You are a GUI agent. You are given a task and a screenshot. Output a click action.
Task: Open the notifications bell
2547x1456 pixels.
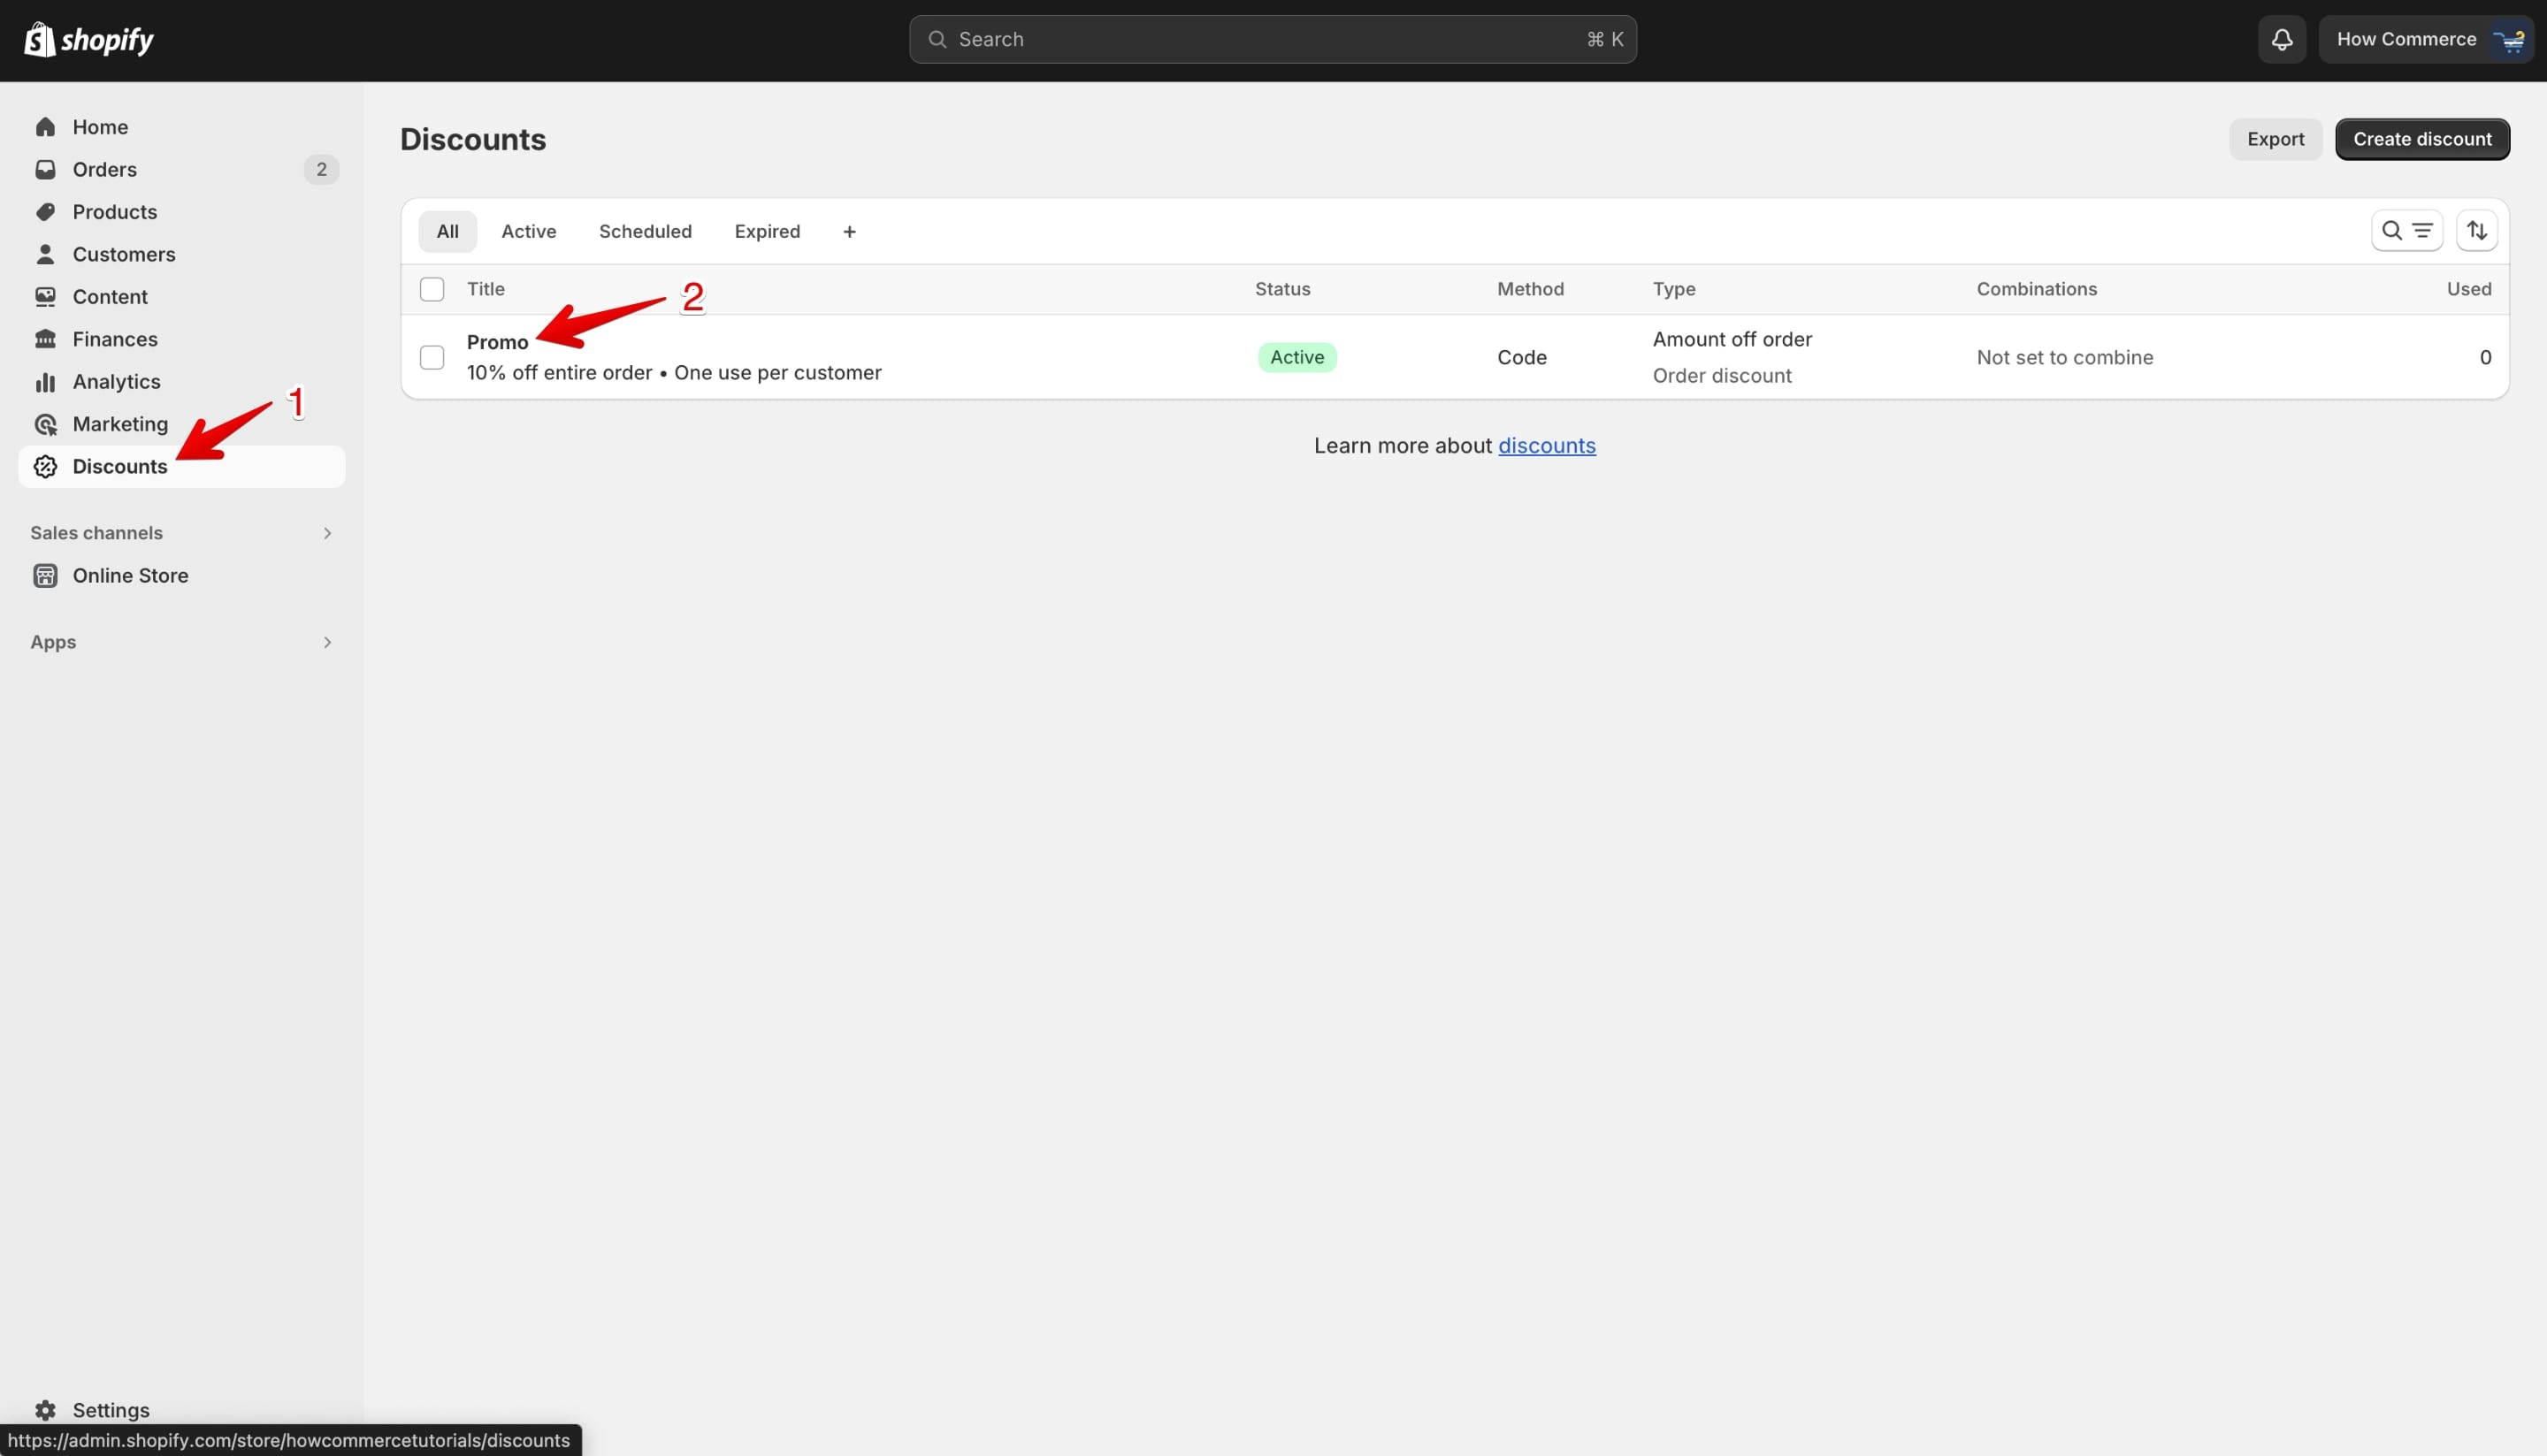tap(2282, 39)
